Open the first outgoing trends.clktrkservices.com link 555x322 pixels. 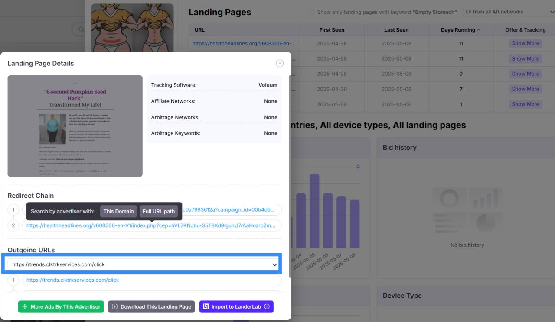point(72,280)
